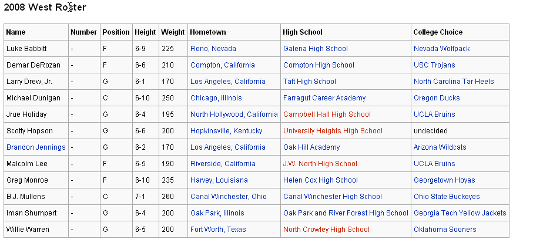Open Brandon Jennings player link
The width and height of the screenshot is (533, 246).
click(36, 147)
